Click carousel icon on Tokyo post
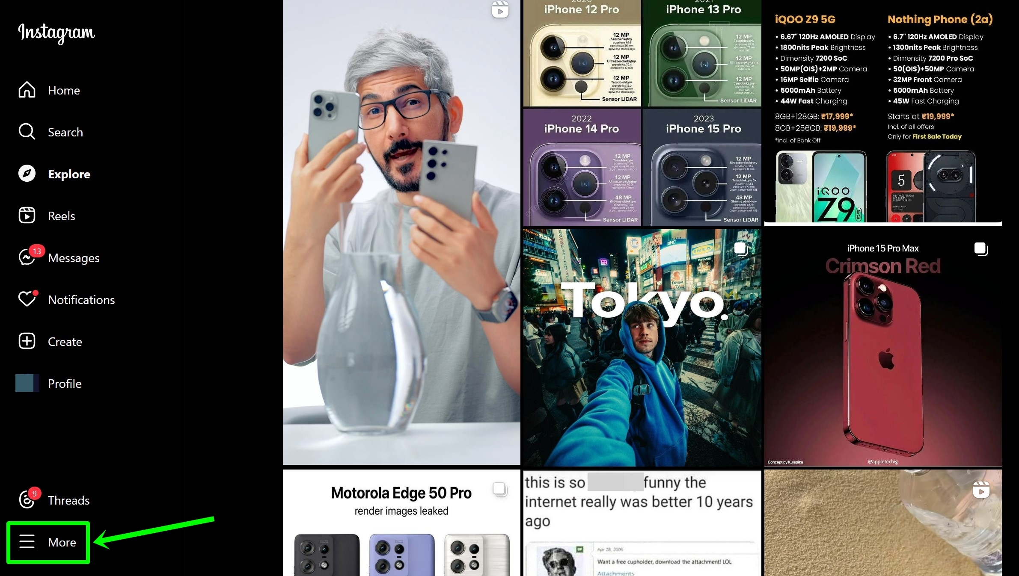1019x576 pixels. [741, 248]
